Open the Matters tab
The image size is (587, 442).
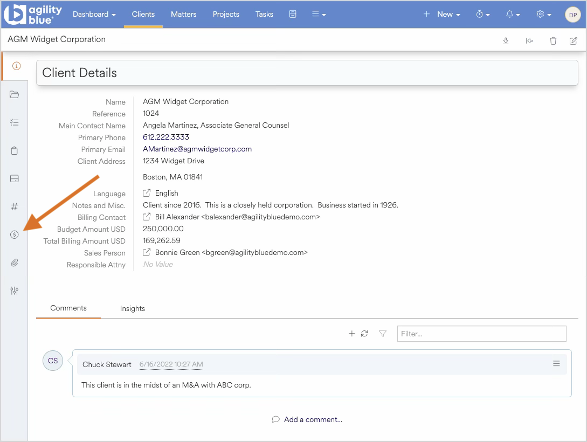tap(183, 14)
